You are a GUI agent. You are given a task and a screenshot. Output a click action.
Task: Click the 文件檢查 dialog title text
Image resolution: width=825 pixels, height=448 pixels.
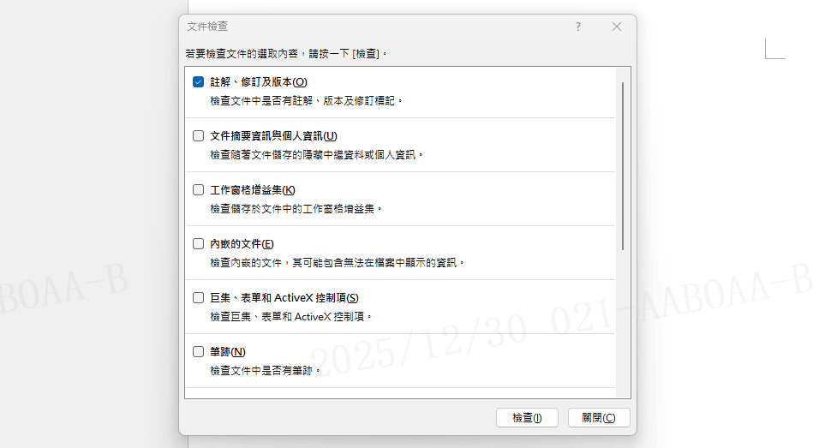click(207, 27)
